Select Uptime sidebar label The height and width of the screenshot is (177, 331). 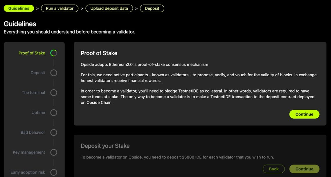point(38,113)
